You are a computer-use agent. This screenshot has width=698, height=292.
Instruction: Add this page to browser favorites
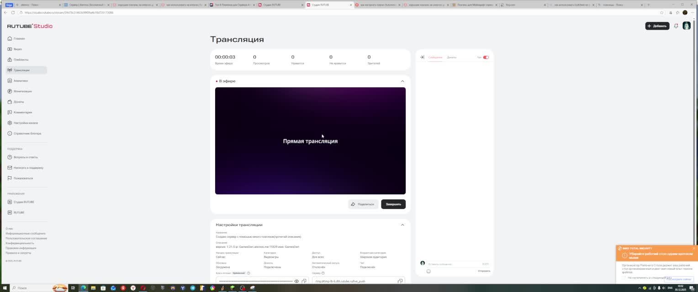pyautogui.click(x=661, y=12)
